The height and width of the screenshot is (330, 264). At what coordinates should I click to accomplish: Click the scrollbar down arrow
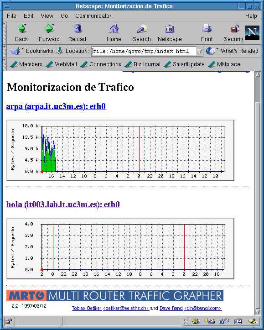(258, 312)
